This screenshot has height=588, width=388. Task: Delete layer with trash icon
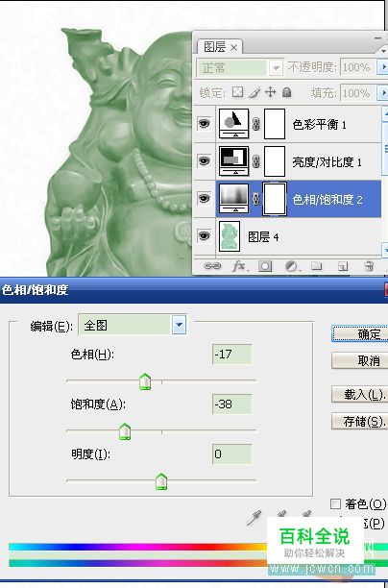pos(369,266)
